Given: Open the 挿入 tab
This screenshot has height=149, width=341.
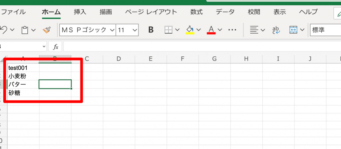Looking at the screenshot, I should pos(80,12).
